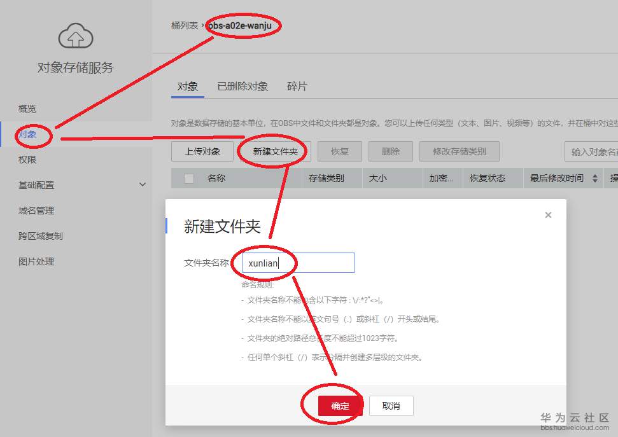Cancel the dialog with the 取消 button

tap(391, 406)
